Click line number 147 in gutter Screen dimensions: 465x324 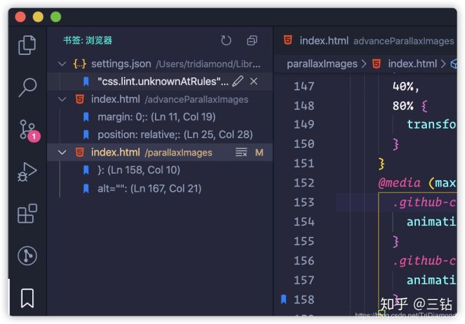pos(304,86)
